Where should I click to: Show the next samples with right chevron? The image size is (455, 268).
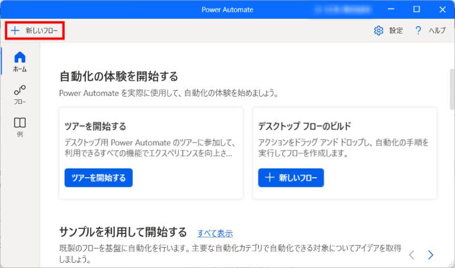pos(431,255)
